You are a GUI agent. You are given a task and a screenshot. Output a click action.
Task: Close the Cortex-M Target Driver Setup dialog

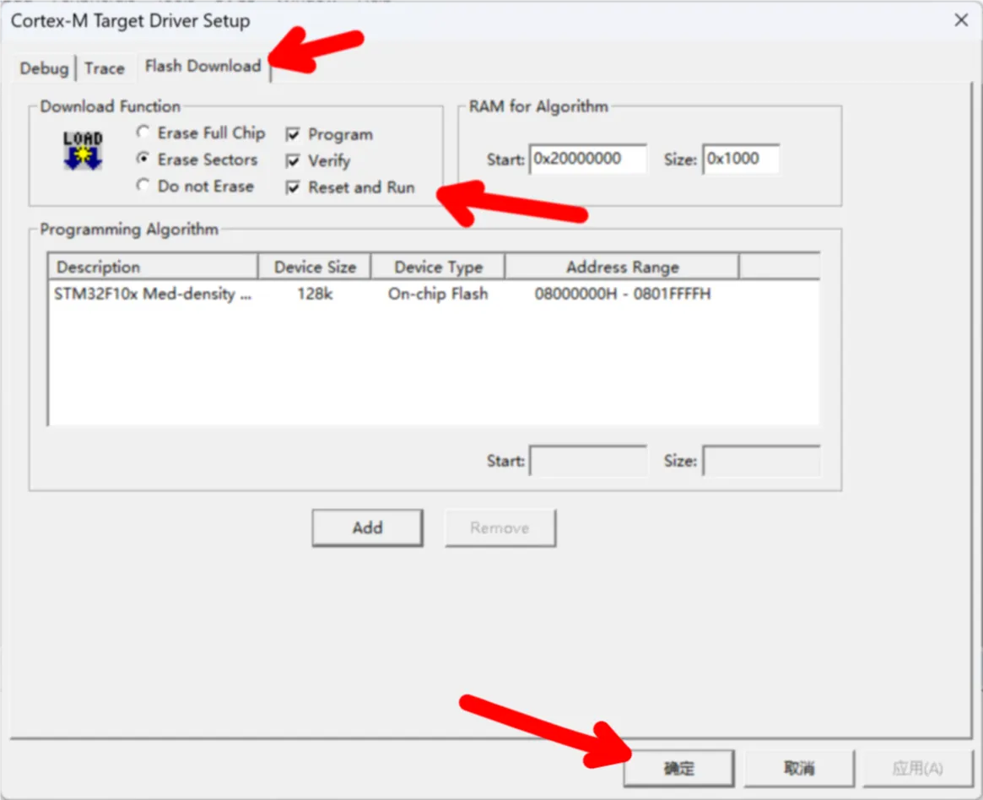pos(961,20)
